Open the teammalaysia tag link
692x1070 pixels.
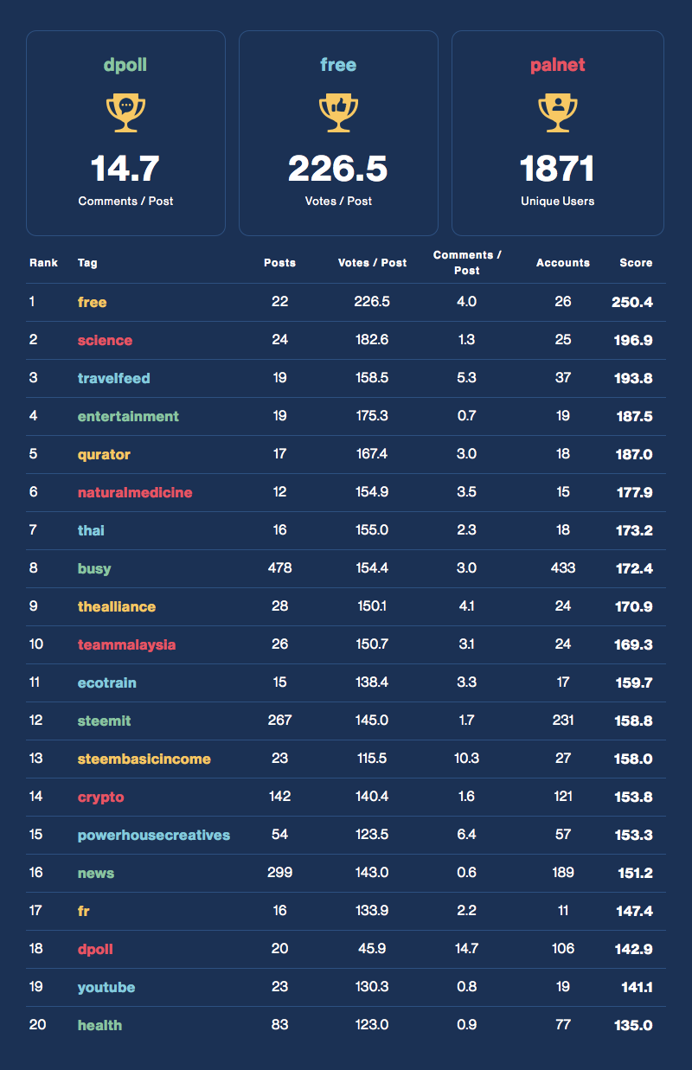point(126,644)
